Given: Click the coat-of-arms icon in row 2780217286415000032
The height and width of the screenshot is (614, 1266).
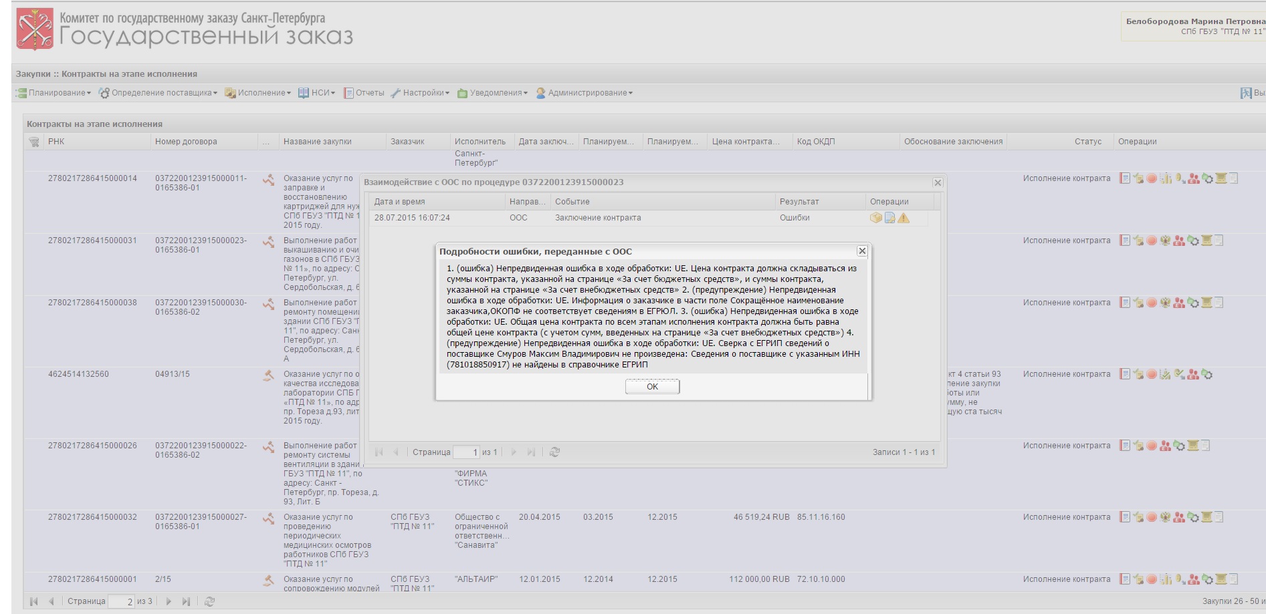Looking at the screenshot, I should pos(1166,517).
